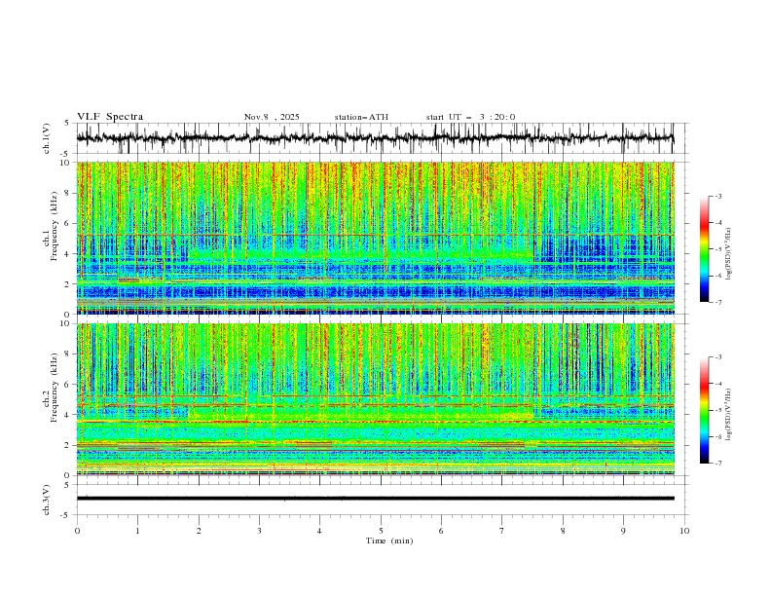Click the "10" tick on the Time axis

(x=684, y=531)
